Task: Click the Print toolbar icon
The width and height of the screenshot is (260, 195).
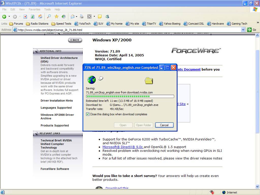Action: click(82, 17)
